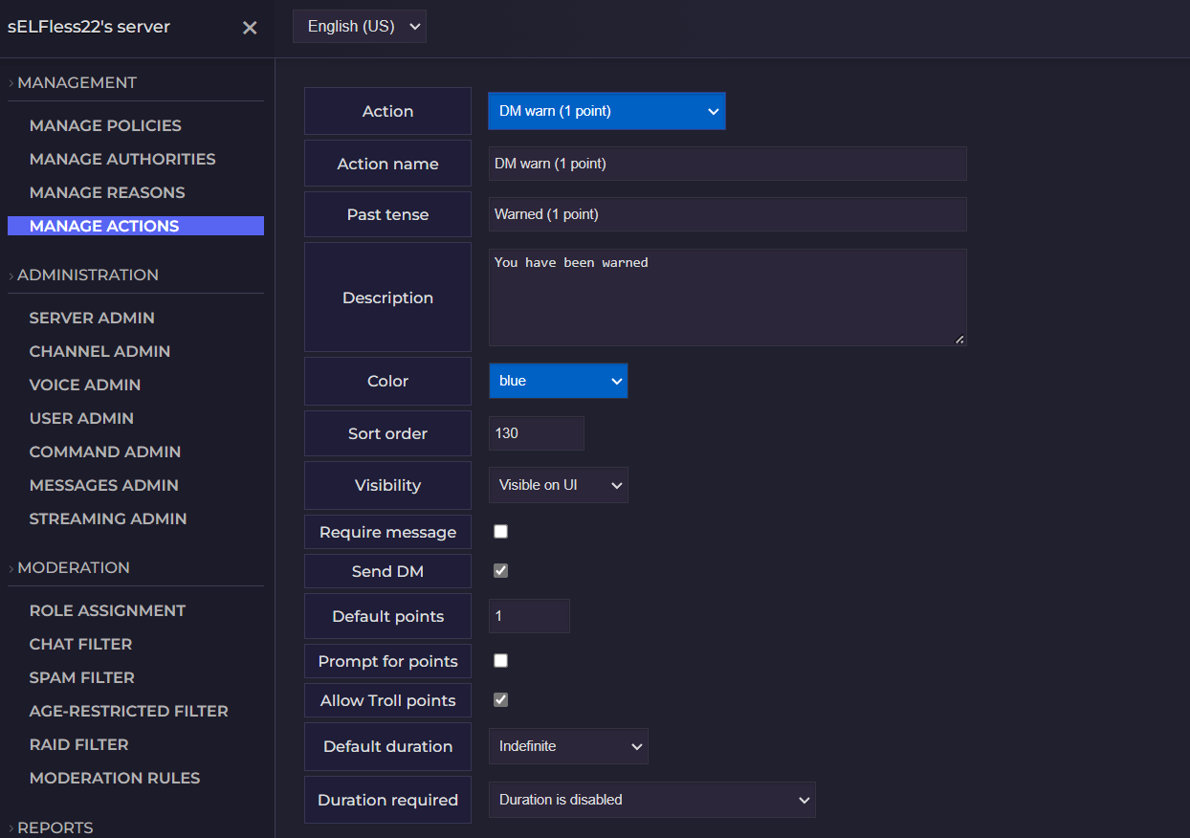Open Command Admin page

point(105,452)
